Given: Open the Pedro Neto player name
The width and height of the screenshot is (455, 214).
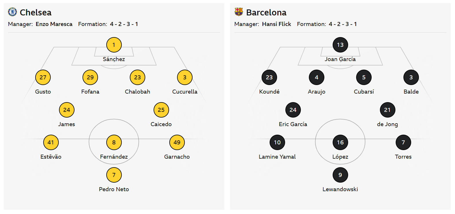Looking at the screenshot, I should click(114, 189).
